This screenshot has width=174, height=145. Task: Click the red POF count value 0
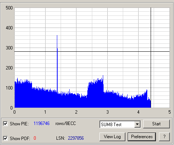35,138
